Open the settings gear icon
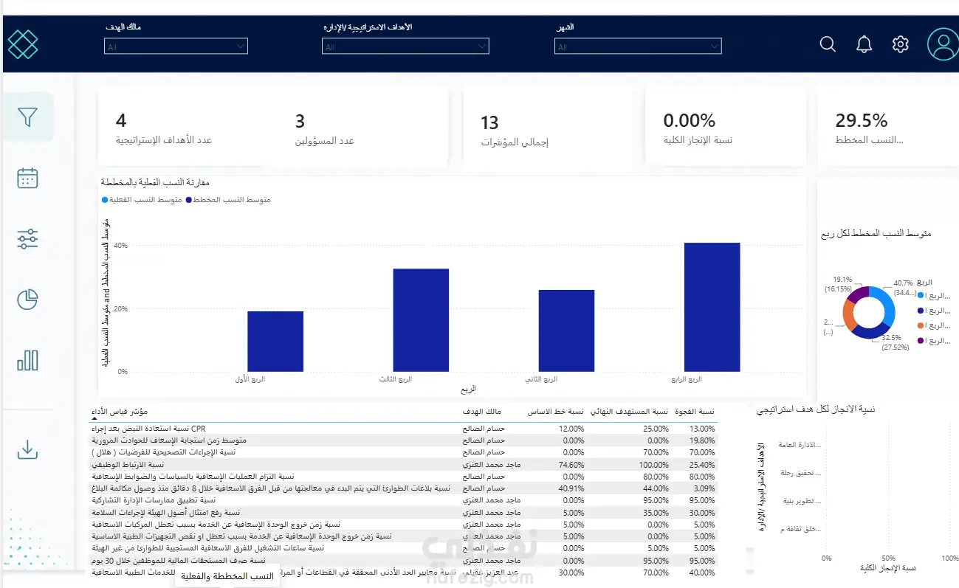Viewport: 959px width, 588px height. (x=900, y=44)
